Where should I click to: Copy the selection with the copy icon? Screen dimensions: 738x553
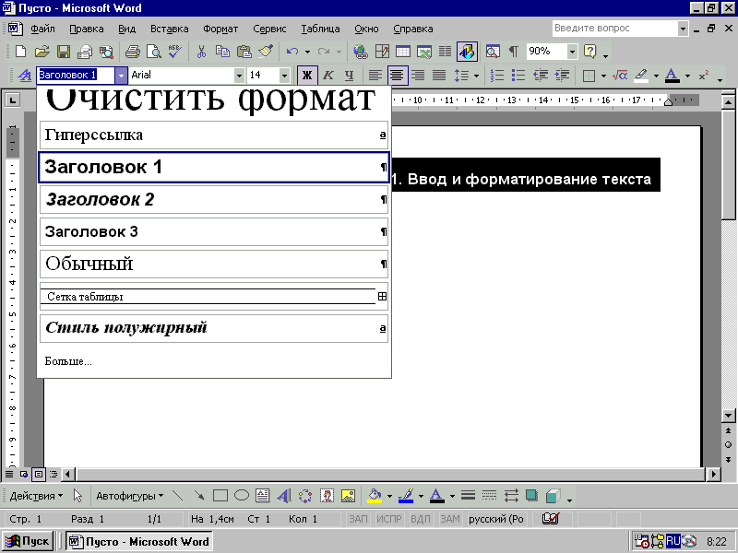(222, 52)
